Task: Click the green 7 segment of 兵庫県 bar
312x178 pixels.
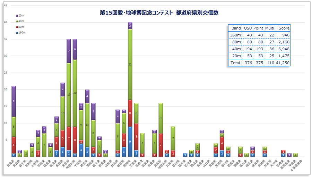Action: [x=173, y=138]
